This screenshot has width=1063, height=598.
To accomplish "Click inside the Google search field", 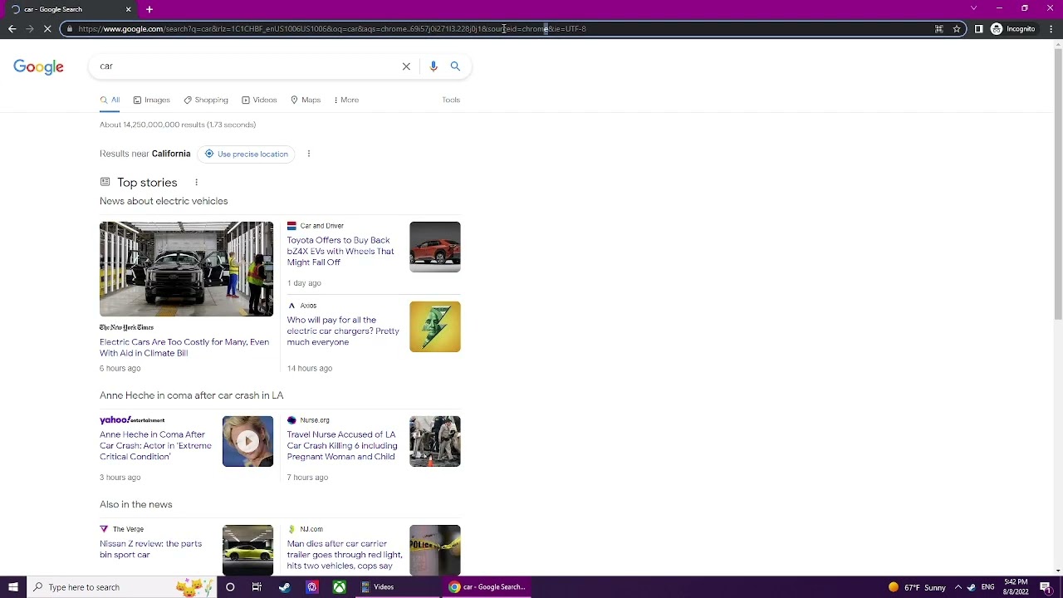I will 245,66.
